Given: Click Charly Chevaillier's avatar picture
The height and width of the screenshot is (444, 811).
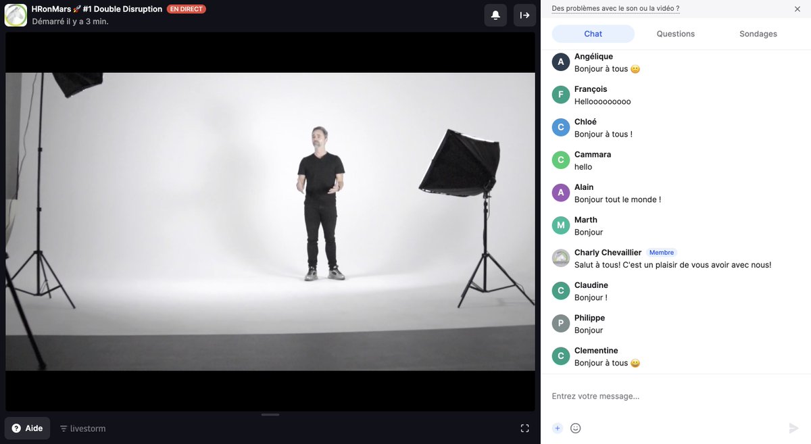Looking at the screenshot, I should coord(560,257).
